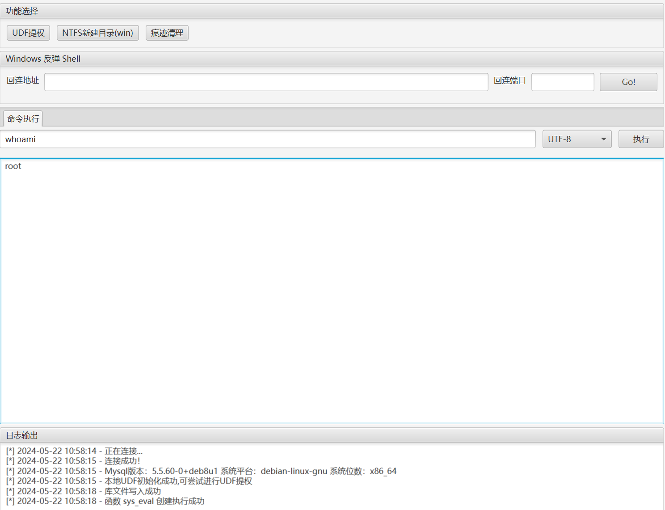Open the UTF-8 encoding dropdown
Screen dimensions: 665x510
(576, 139)
